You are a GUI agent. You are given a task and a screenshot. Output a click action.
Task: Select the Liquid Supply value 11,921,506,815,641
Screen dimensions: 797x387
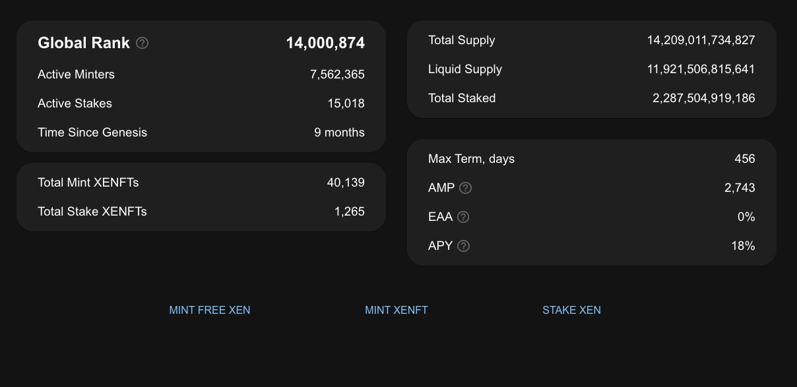[x=701, y=69]
